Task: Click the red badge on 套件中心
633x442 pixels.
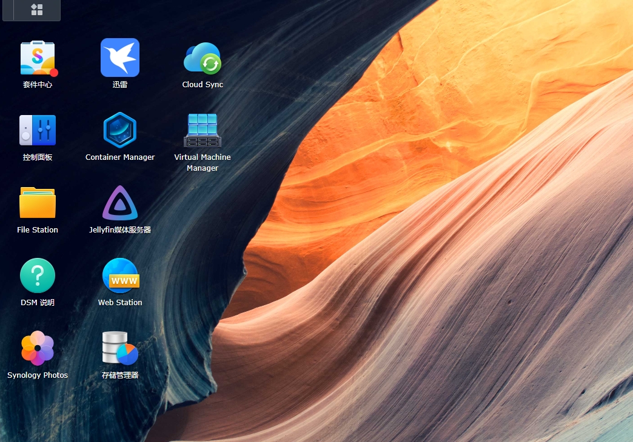Action: tap(54, 73)
